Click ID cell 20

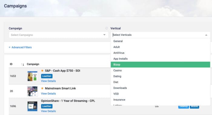click(12, 91)
